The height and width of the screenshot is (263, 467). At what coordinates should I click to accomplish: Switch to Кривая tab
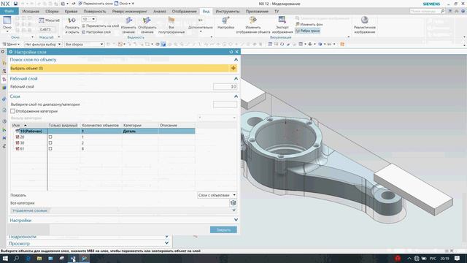tap(72, 12)
